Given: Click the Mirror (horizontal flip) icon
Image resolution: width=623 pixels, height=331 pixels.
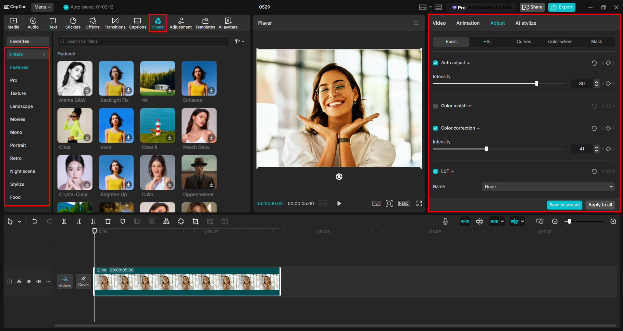Looking at the screenshot, I should [x=166, y=221].
